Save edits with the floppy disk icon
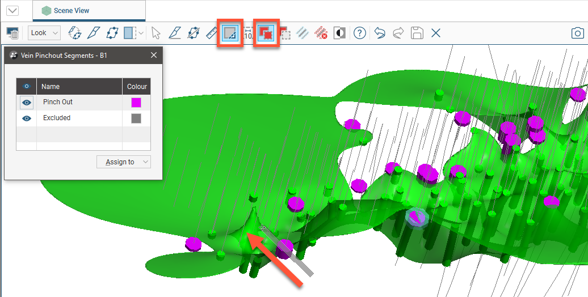The image size is (588, 297). [x=417, y=33]
